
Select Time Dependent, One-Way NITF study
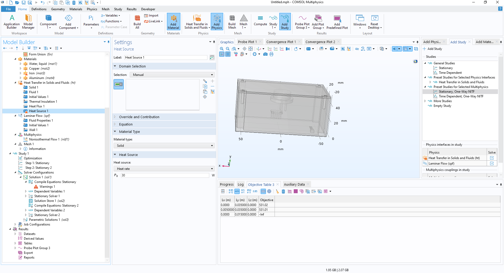click(461, 96)
